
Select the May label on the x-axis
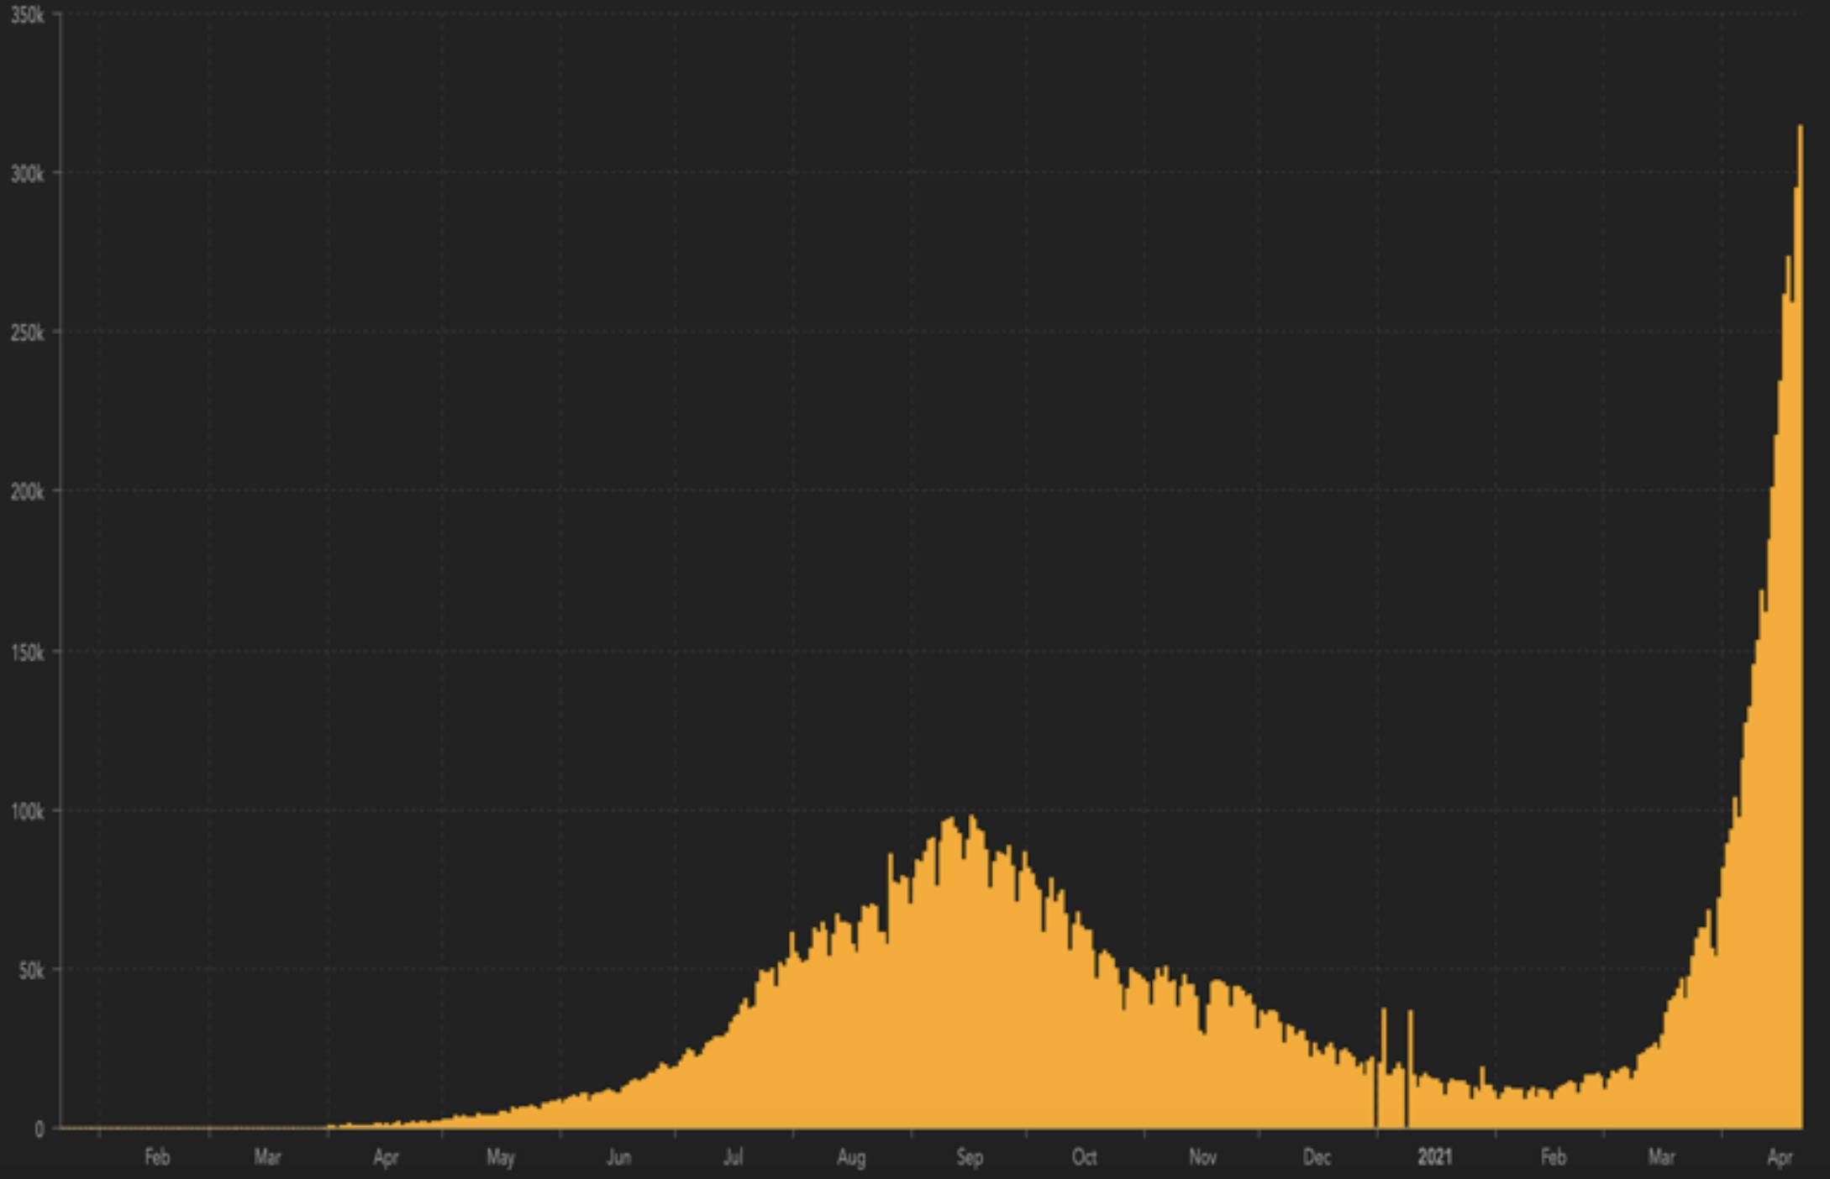click(500, 1157)
